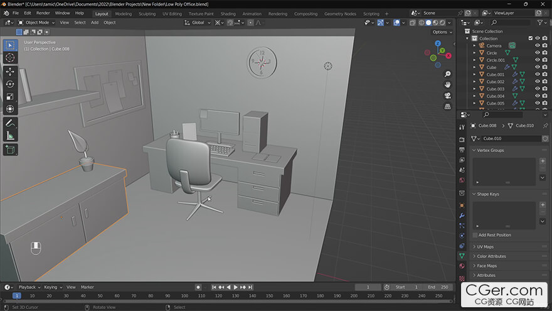Toggle Camera visibility in the outliner
This screenshot has width=552, height=311.
[x=537, y=45]
